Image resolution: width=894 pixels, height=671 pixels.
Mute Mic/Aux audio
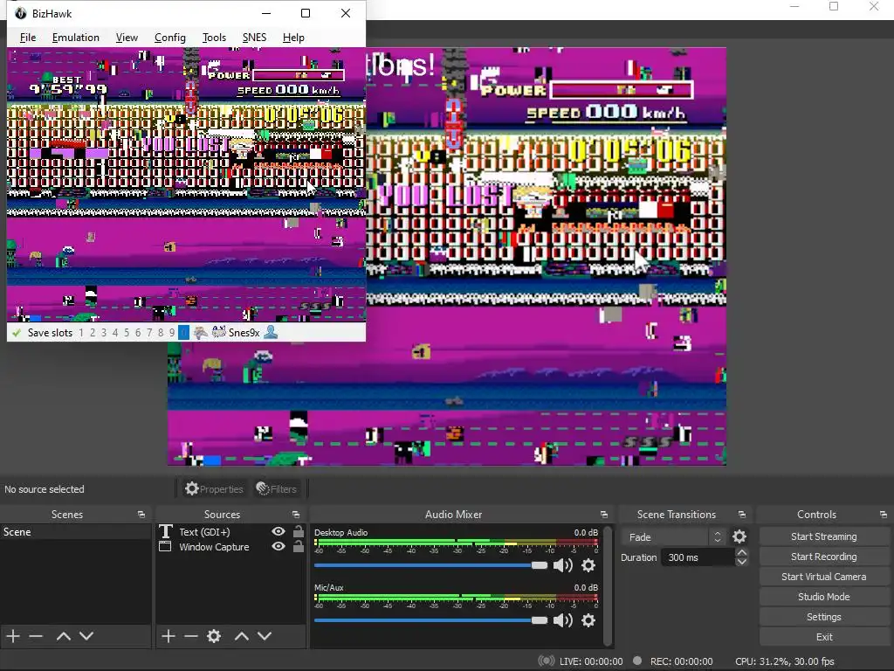[563, 620]
